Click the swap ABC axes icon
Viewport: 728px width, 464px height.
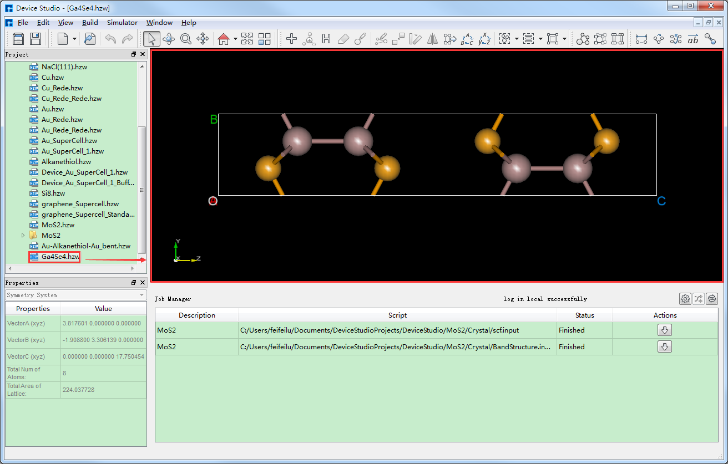point(467,39)
